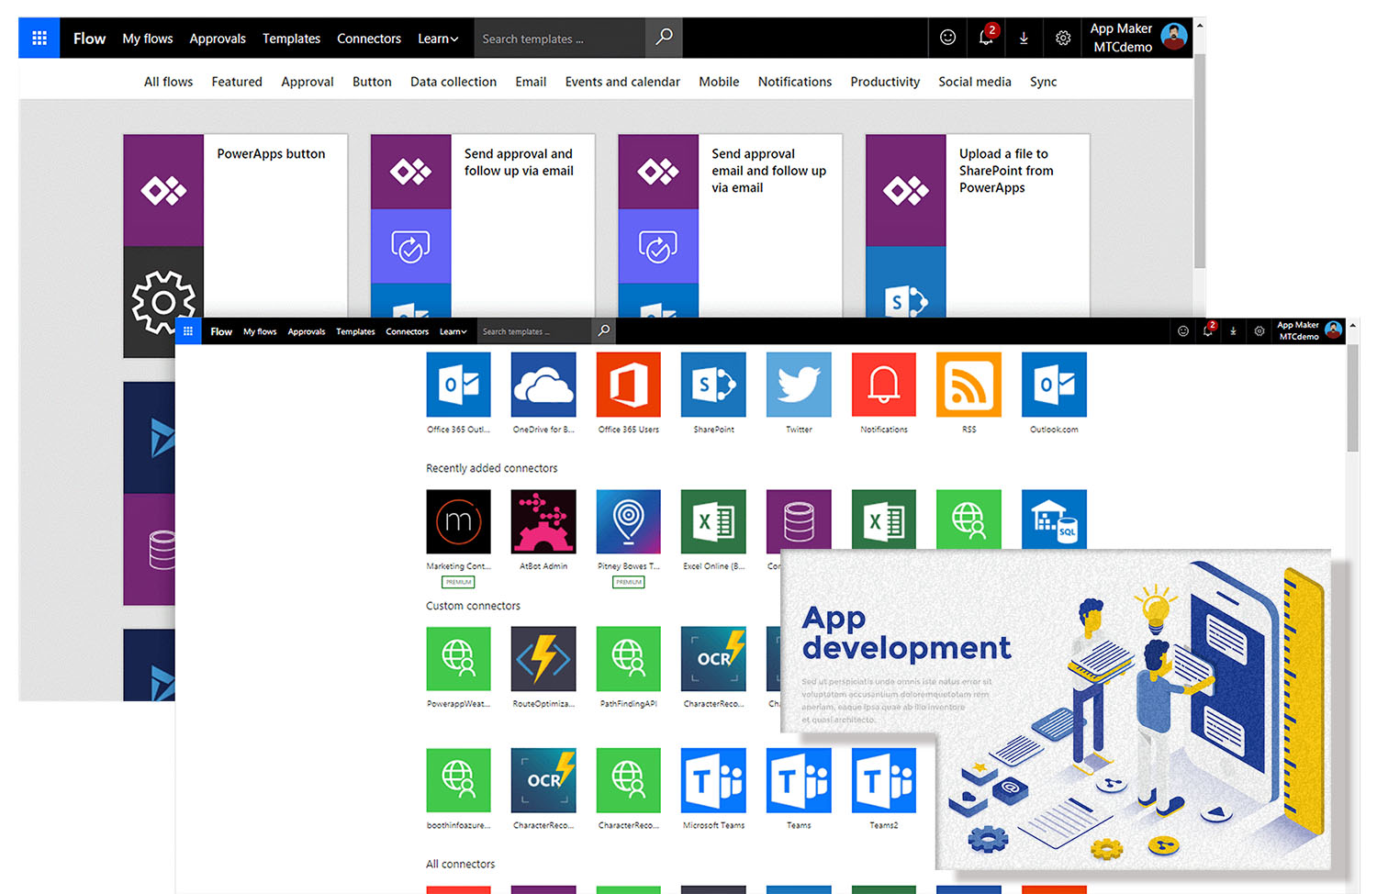Select Email template category
Viewport: 1377px width, 894px height.
531,82
